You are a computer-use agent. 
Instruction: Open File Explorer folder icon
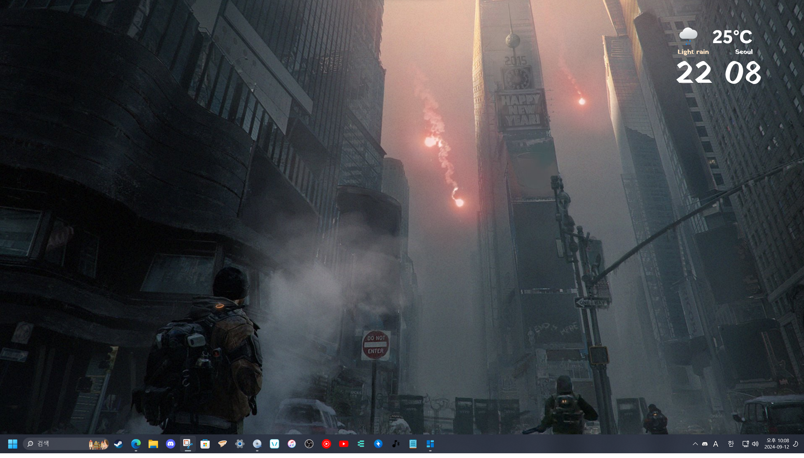(153, 444)
